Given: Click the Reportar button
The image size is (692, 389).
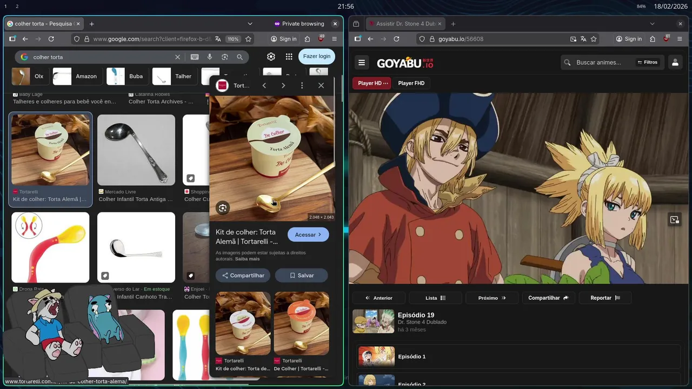Looking at the screenshot, I should click(x=605, y=298).
